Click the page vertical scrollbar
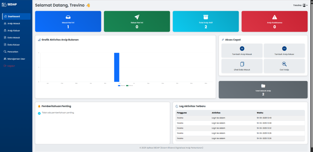The height and width of the screenshot is (152, 313). pyautogui.click(x=311, y=76)
